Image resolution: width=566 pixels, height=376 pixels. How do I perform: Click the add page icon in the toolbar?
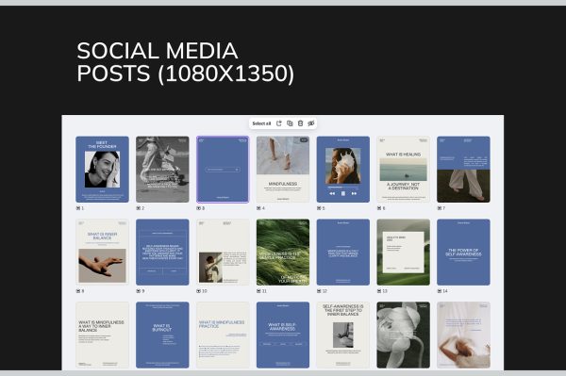click(x=279, y=123)
